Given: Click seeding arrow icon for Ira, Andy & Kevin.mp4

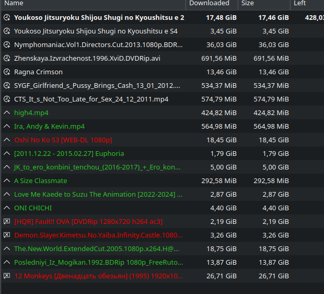Looking at the screenshot, I should point(7,126).
